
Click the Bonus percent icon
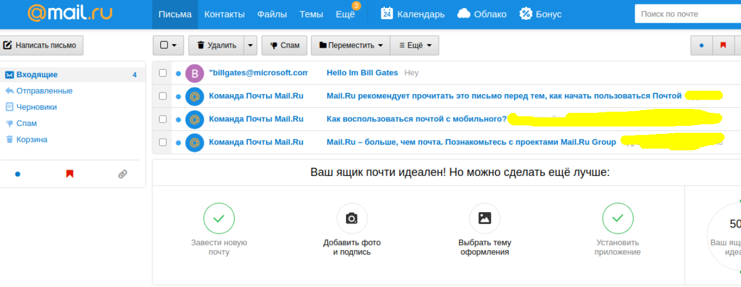pyautogui.click(x=526, y=14)
